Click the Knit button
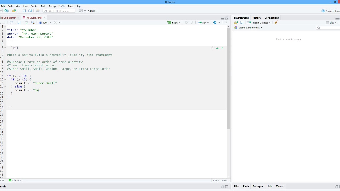 (43, 23)
